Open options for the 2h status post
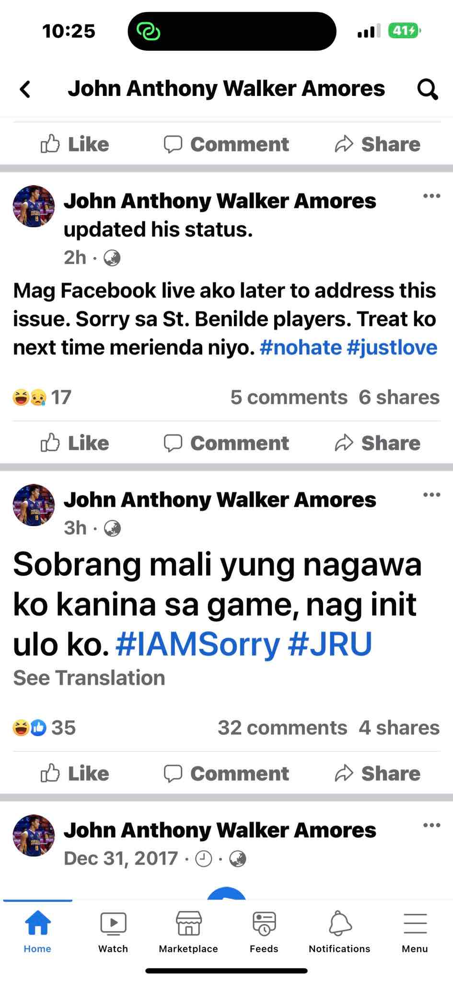Image resolution: width=453 pixels, height=982 pixels. [x=431, y=196]
